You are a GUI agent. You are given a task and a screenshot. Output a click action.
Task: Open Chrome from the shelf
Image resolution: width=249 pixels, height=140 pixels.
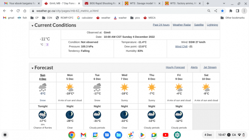pos(72,135)
